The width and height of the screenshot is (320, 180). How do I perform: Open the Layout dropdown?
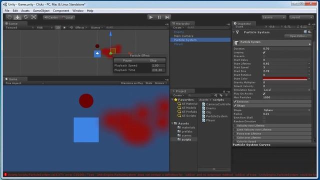(x=301, y=17)
